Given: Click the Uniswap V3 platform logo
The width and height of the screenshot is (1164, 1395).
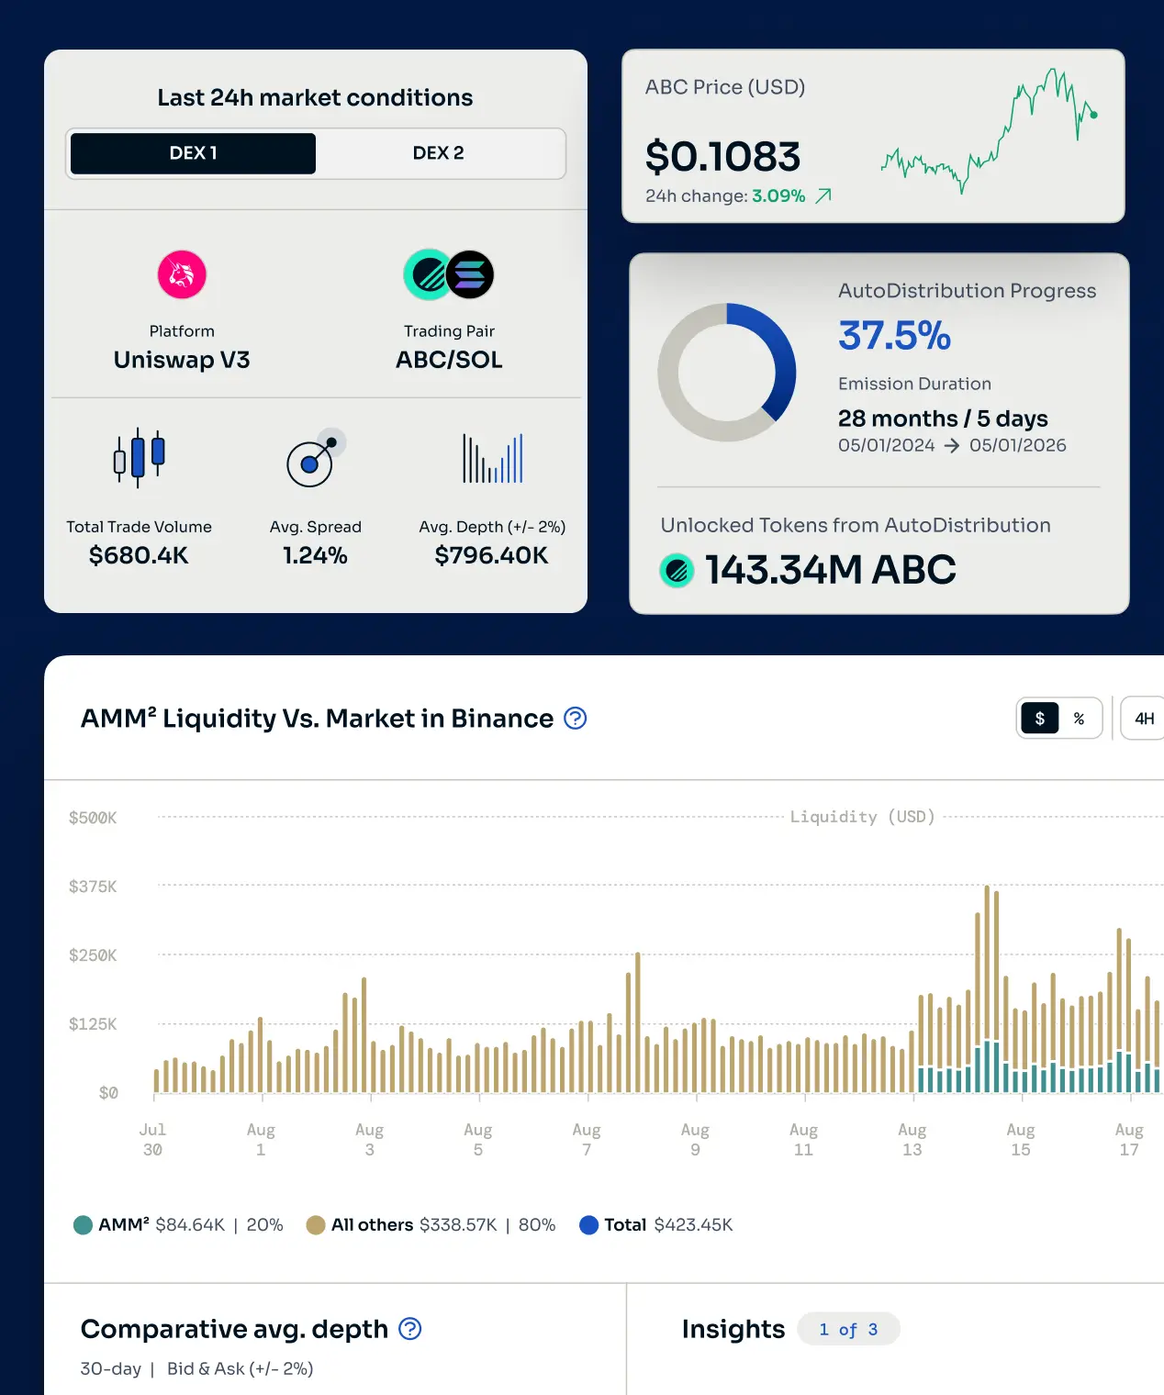Looking at the screenshot, I should pyautogui.click(x=182, y=274).
